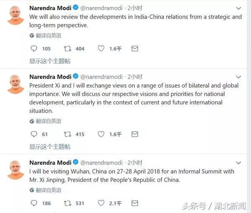Viewport: 251px width, 213px height.
Task: Show this thread under the second tweet
Action: [50, 147]
